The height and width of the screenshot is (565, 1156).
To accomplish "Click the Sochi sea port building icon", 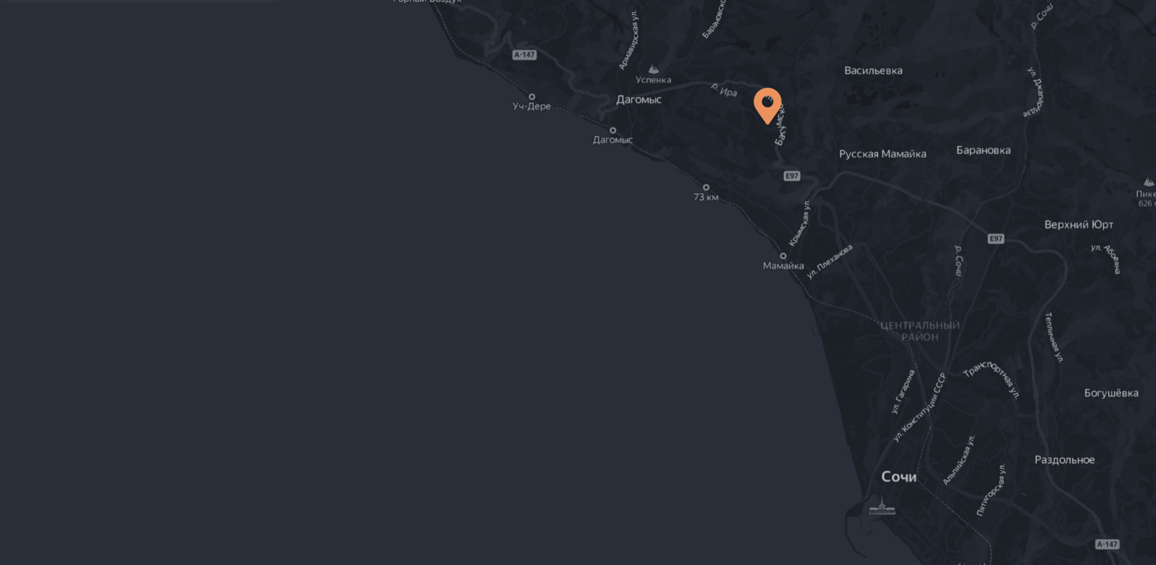I will pyautogui.click(x=881, y=507).
